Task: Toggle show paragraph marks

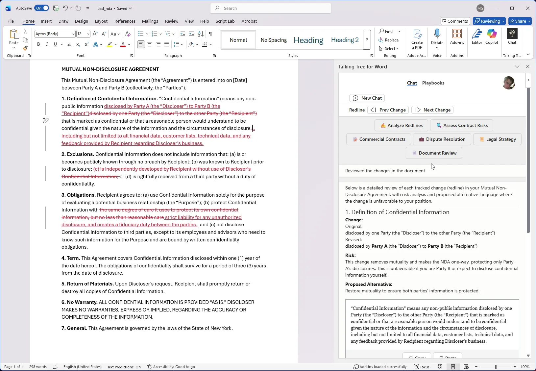Action: [210, 34]
